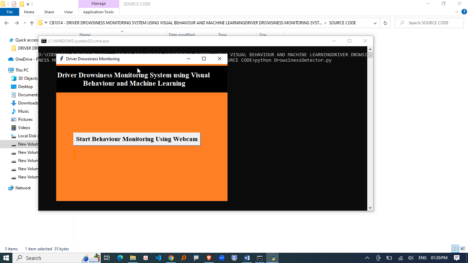This screenshot has height=263, width=468.
Task: Launch Microsoft Edge from taskbar
Action: click(x=120, y=258)
